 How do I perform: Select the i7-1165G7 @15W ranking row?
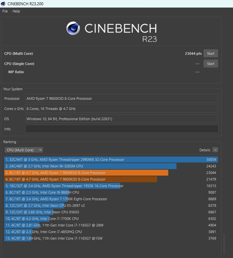click(111, 238)
